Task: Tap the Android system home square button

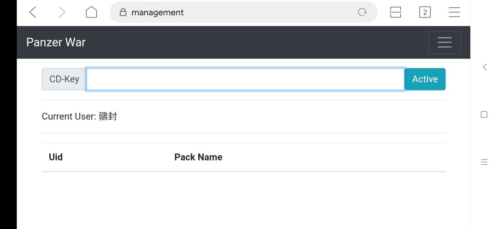Action: (484, 114)
